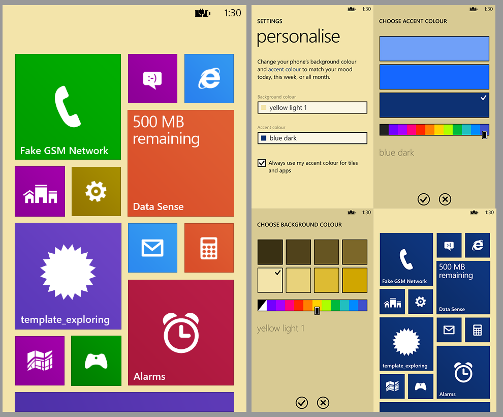Screen dimensions: 503x417
Task: Open the Maps tile
Action: (40, 361)
